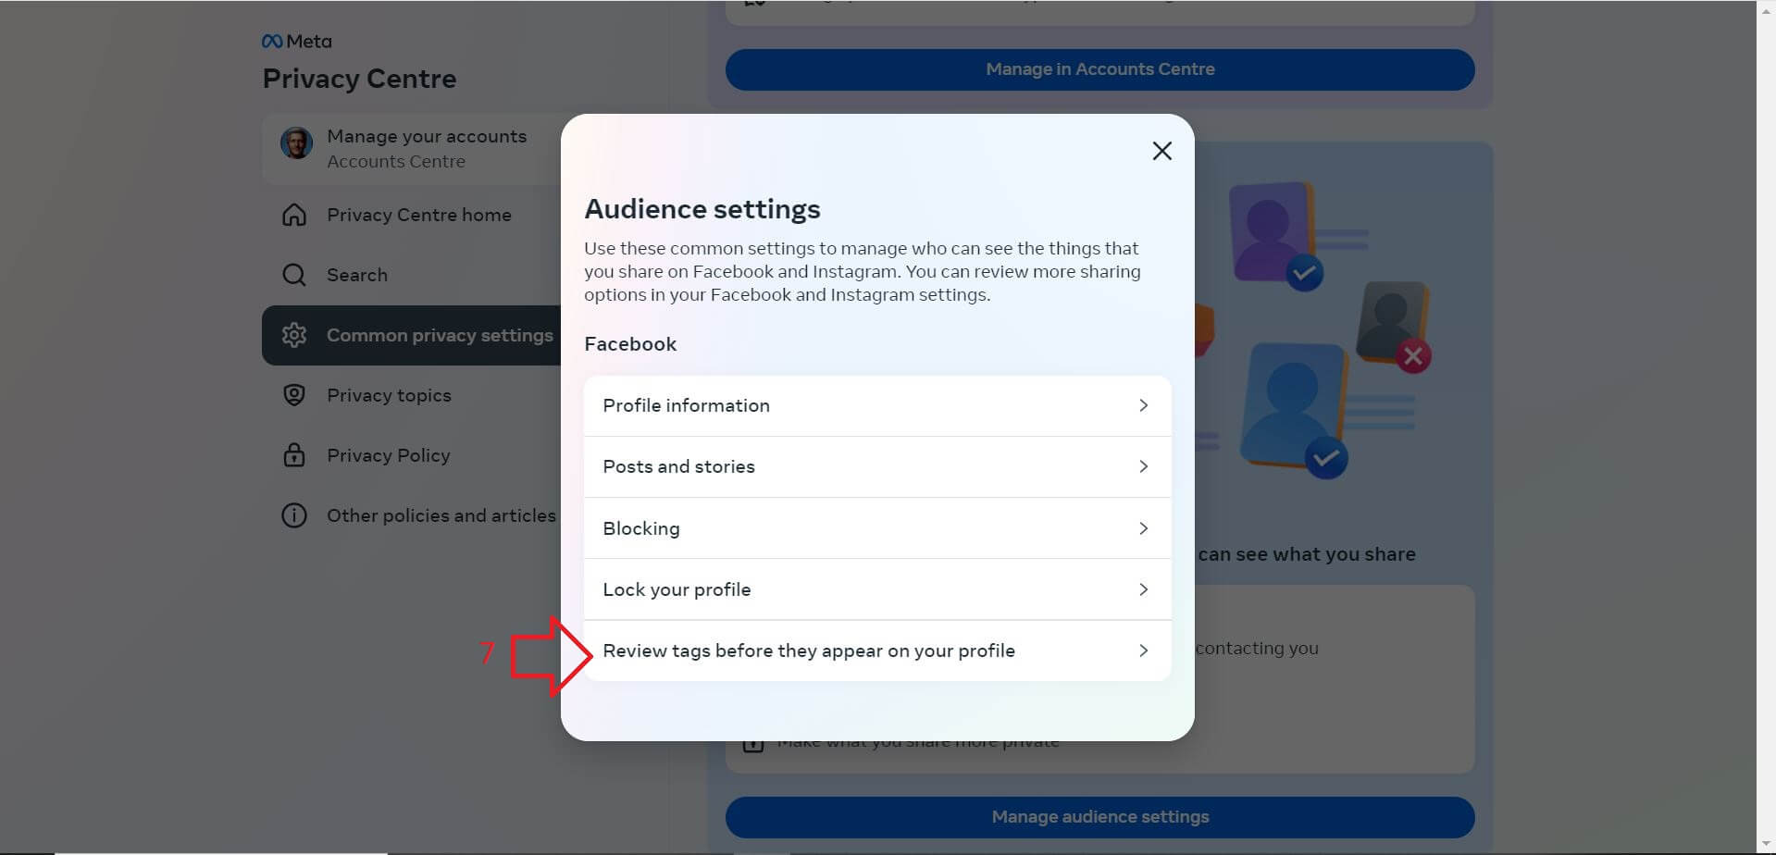Open the Blocking option
This screenshot has height=855, width=1776.
877,528
